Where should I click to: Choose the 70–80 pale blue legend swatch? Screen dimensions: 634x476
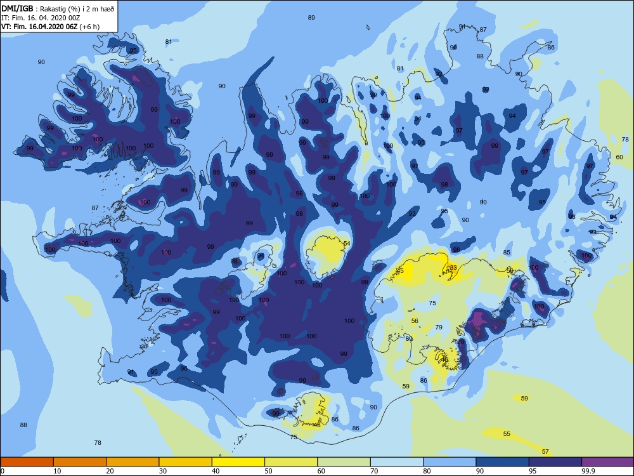click(397, 462)
